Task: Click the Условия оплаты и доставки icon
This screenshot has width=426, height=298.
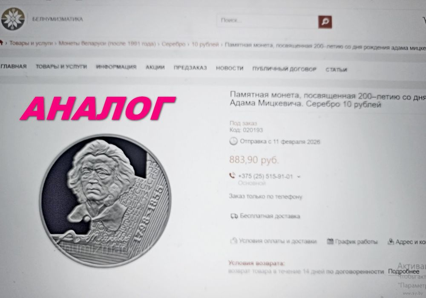Action: 233,240
